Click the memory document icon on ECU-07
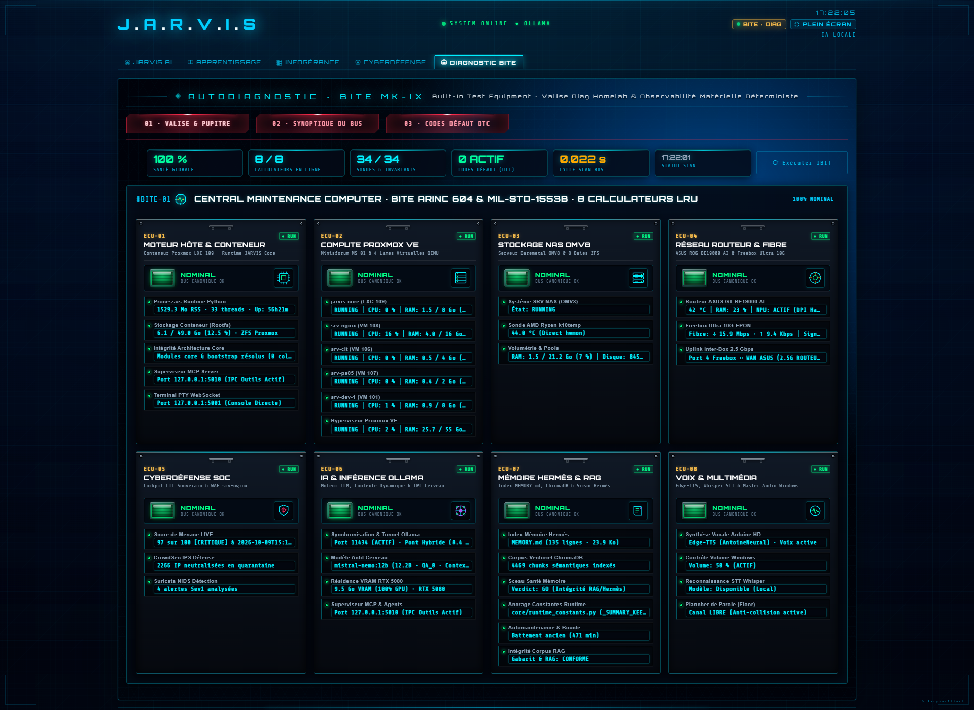Image resolution: width=974 pixels, height=710 pixels. (638, 511)
